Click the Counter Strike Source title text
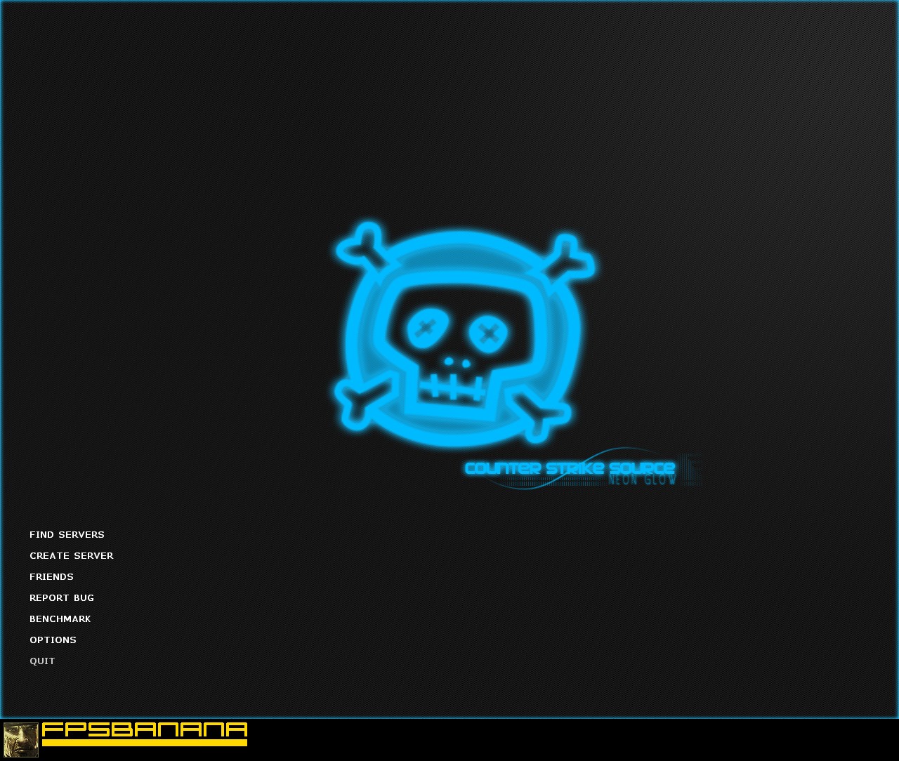The height and width of the screenshot is (761, 899). 570,468
